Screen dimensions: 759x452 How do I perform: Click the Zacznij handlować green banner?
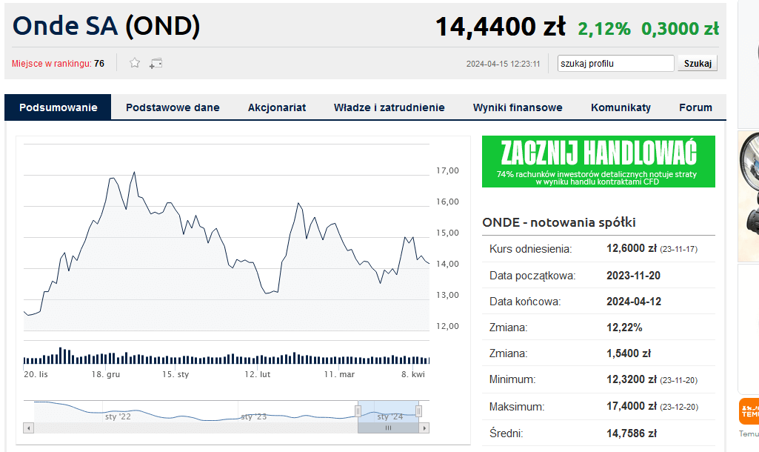(x=598, y=161)
